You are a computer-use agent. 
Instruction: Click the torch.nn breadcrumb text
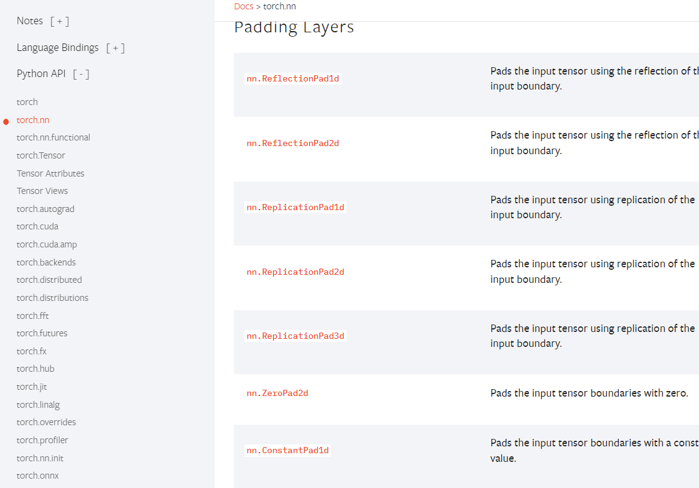point(280,6)
